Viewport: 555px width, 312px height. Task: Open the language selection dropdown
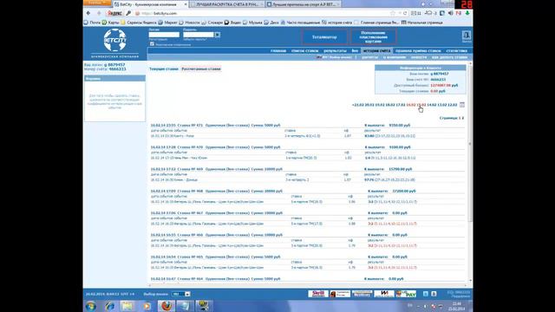click(x=181, y=294)
